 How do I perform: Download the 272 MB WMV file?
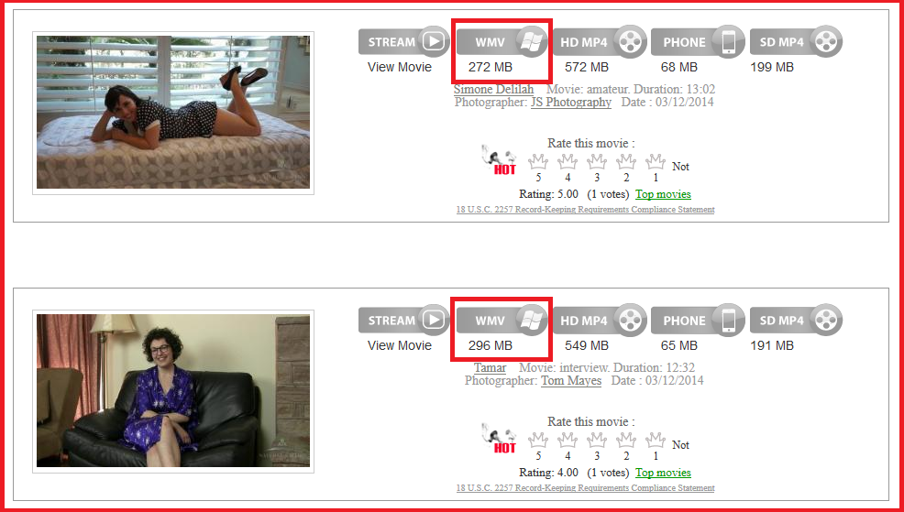point(502,41)
